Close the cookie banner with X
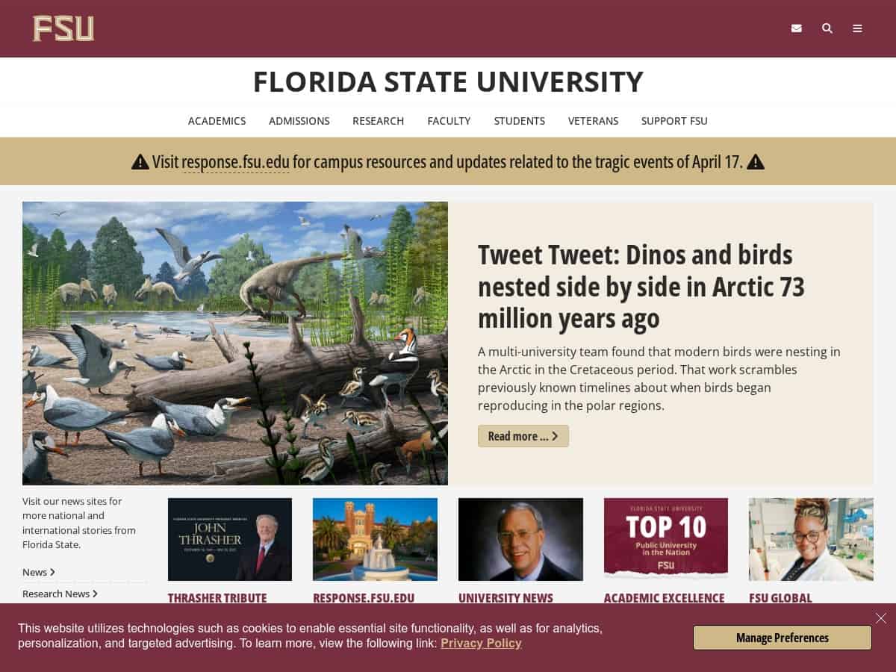Screen dimensions: 896x672 (x=881, y=618)
